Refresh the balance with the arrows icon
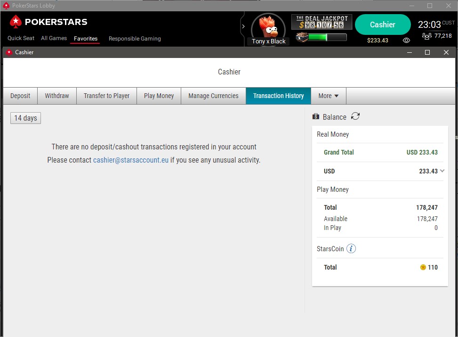This screenshot has width=458, height=337. (x=355, y=116)
